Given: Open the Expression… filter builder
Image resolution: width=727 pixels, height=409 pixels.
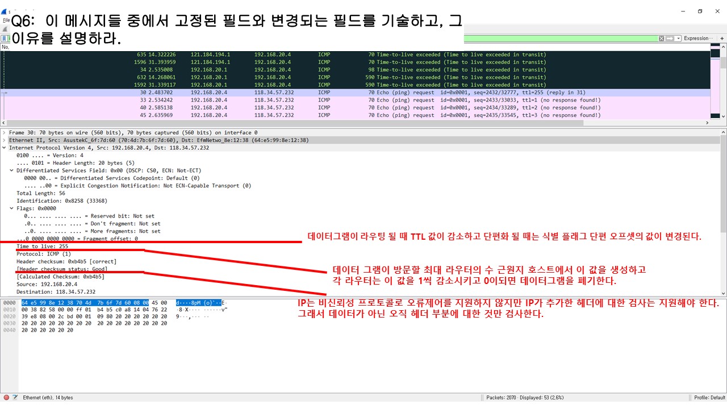Looking at the screenshot, I should (x=697, y=38).
